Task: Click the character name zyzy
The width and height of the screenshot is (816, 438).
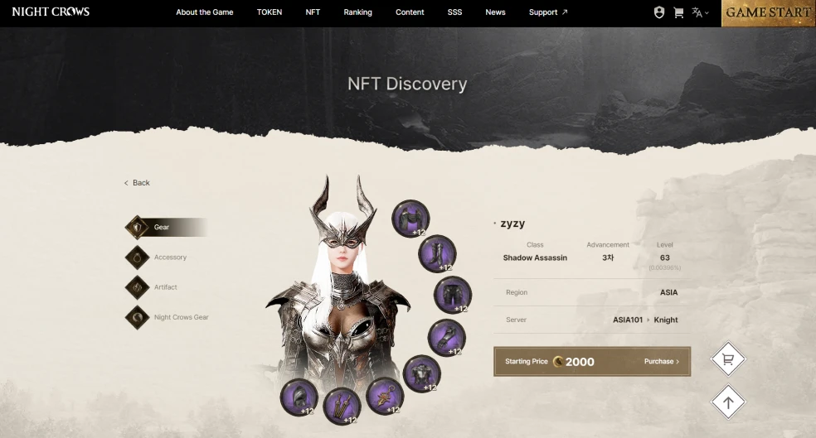Action: point(512,224)
